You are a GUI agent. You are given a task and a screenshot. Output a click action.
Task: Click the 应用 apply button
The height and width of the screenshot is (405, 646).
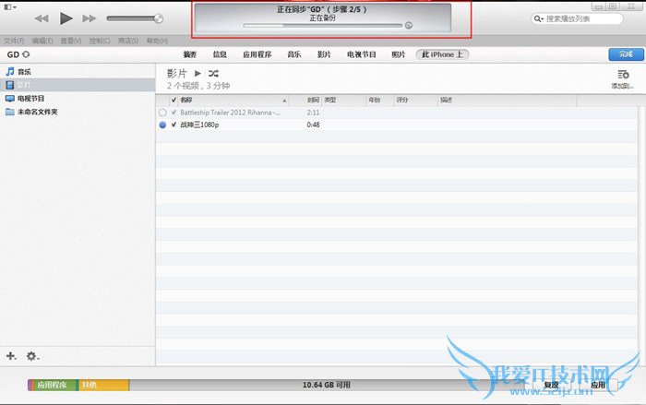click(598, 385)
